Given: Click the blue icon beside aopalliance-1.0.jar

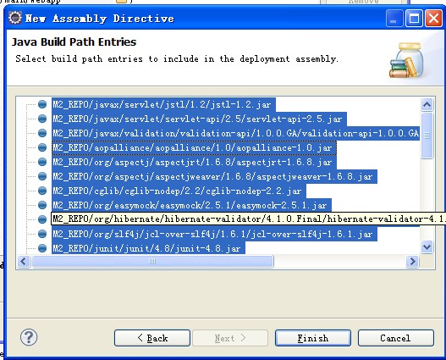Looking at the screenshot, I should pos(42,147).
